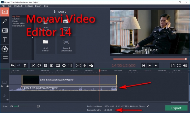Open the Filters magic wand tab
This screenshot has height=113, width=190.
[x=4, y=21]
